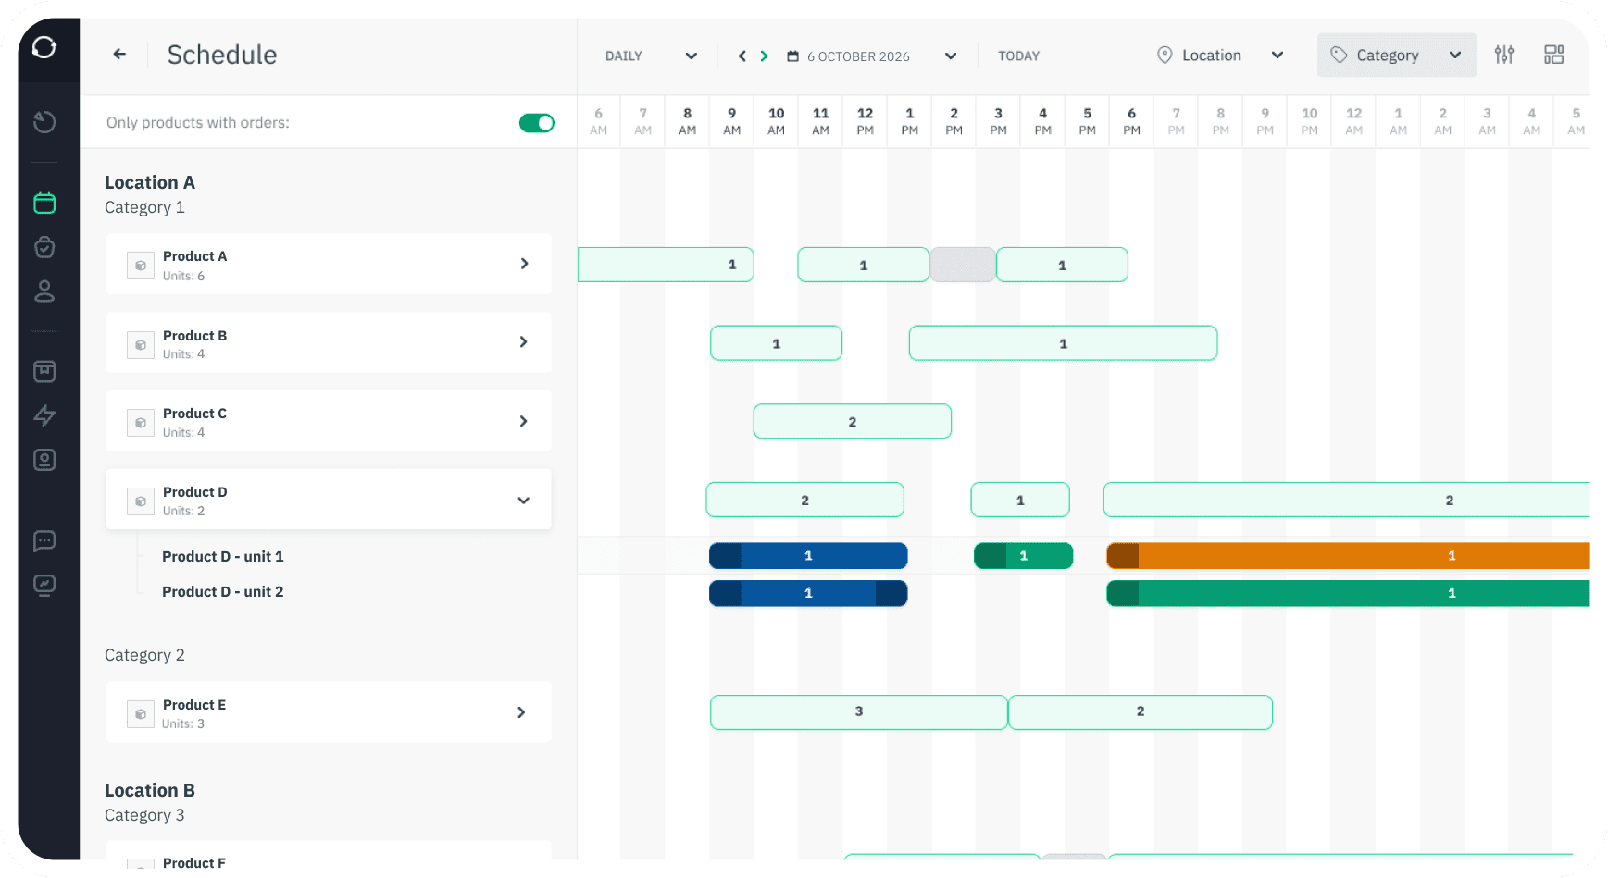Open the Category filter dropdown
The image size is (1608, 878).
1397,56
